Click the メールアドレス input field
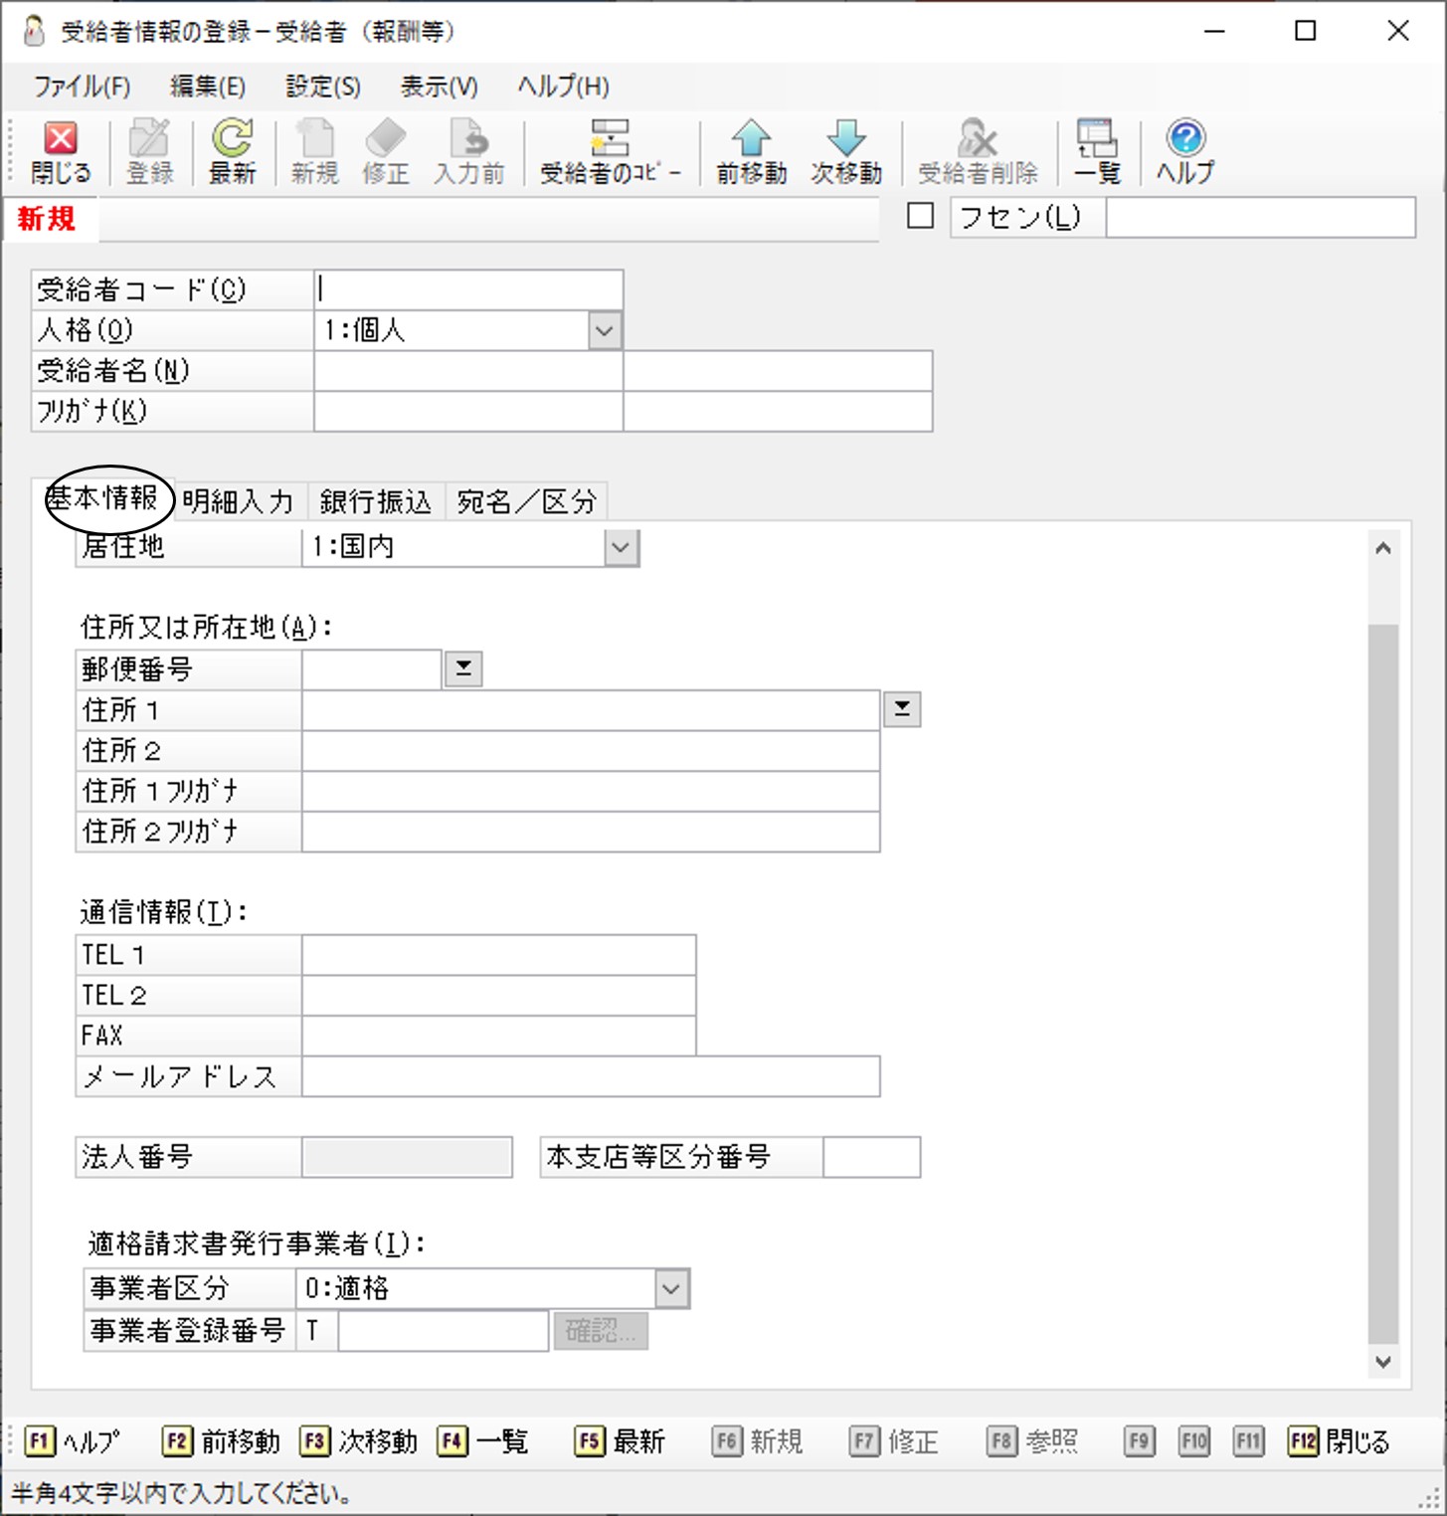The width and height of the screenshot is (1447, 1516). pyautogui.click(x=590, y=1077)
